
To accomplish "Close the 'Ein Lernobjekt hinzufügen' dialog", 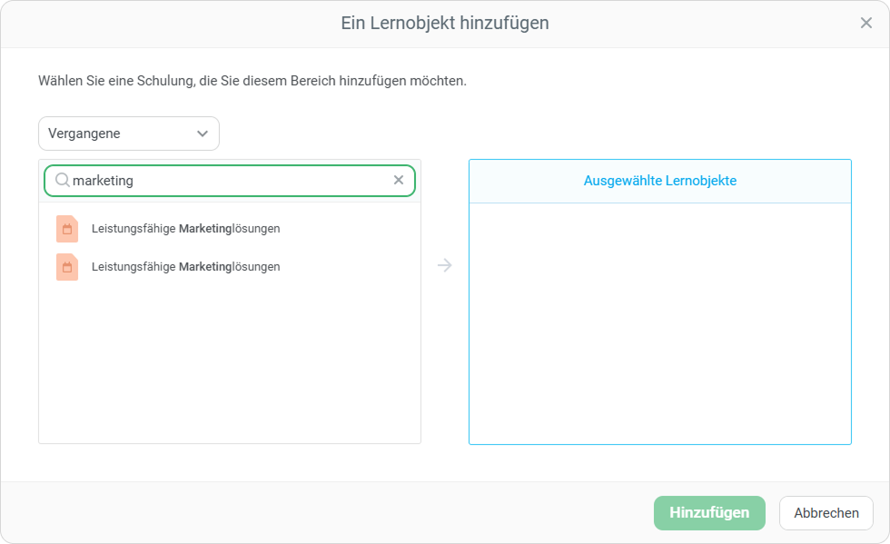I will coord(865,24).
